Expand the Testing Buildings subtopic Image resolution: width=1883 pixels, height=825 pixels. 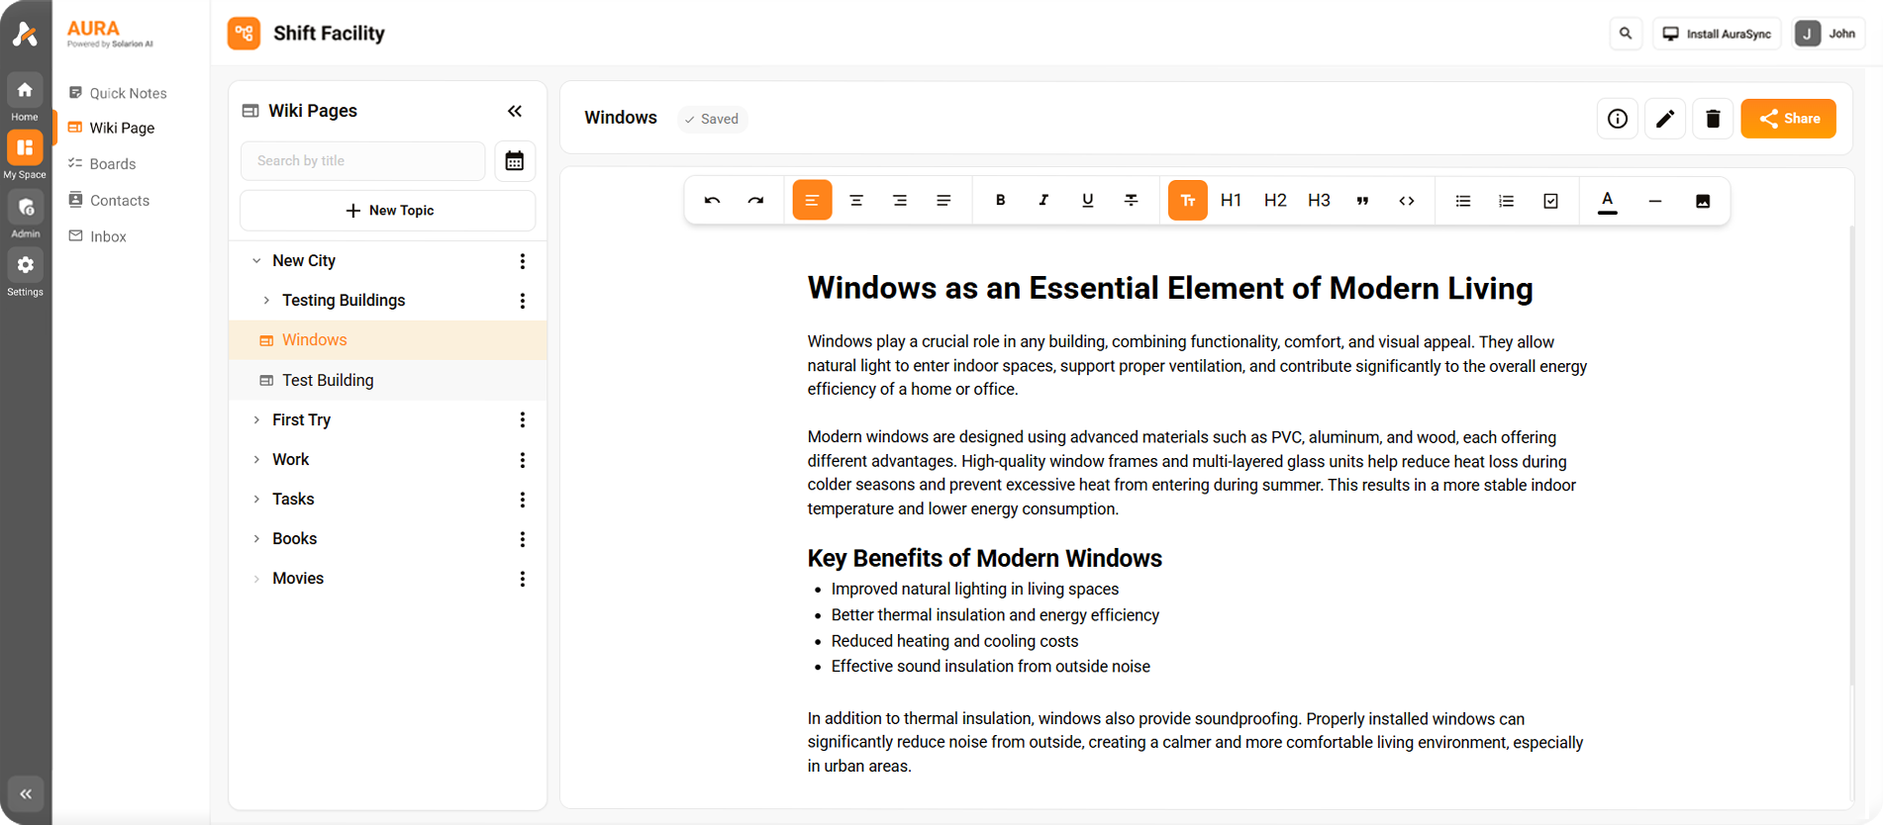(x=266, y=301)
